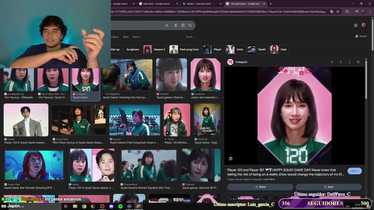Click the large Player 120 preview image

click(x=295, y=116)
